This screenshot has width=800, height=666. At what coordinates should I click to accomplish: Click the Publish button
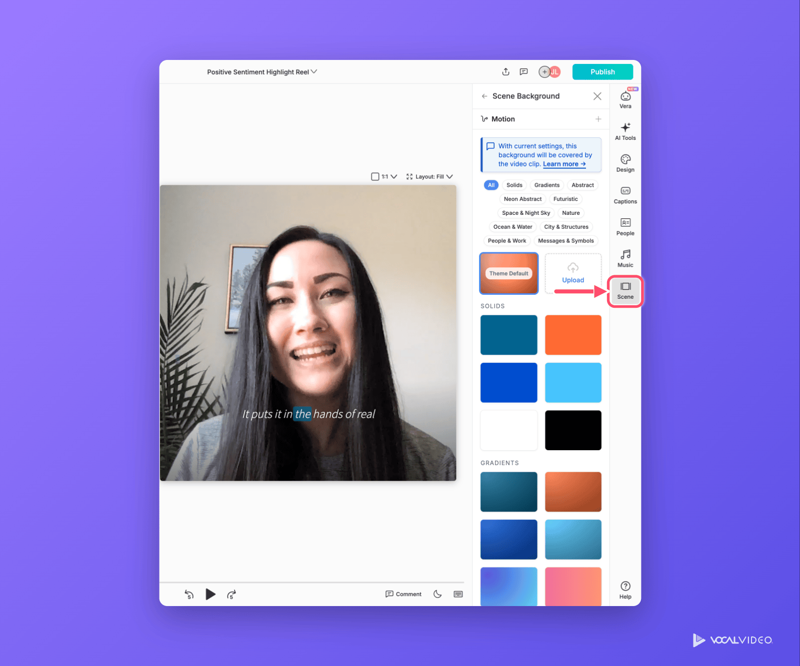[x=602, y=72]
